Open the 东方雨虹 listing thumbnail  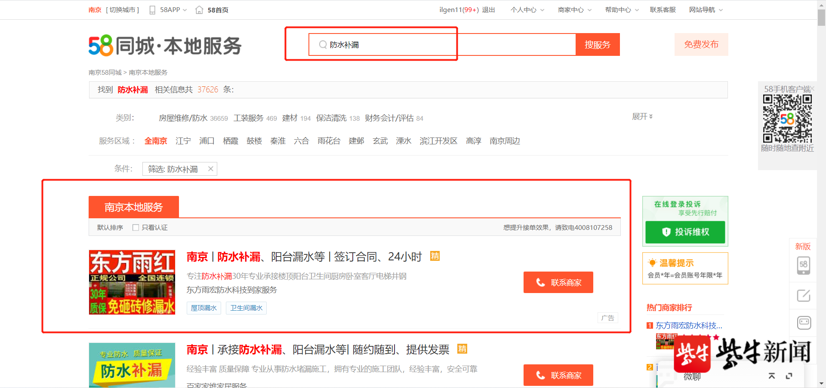pyautogui.click(x=132, y=282)
